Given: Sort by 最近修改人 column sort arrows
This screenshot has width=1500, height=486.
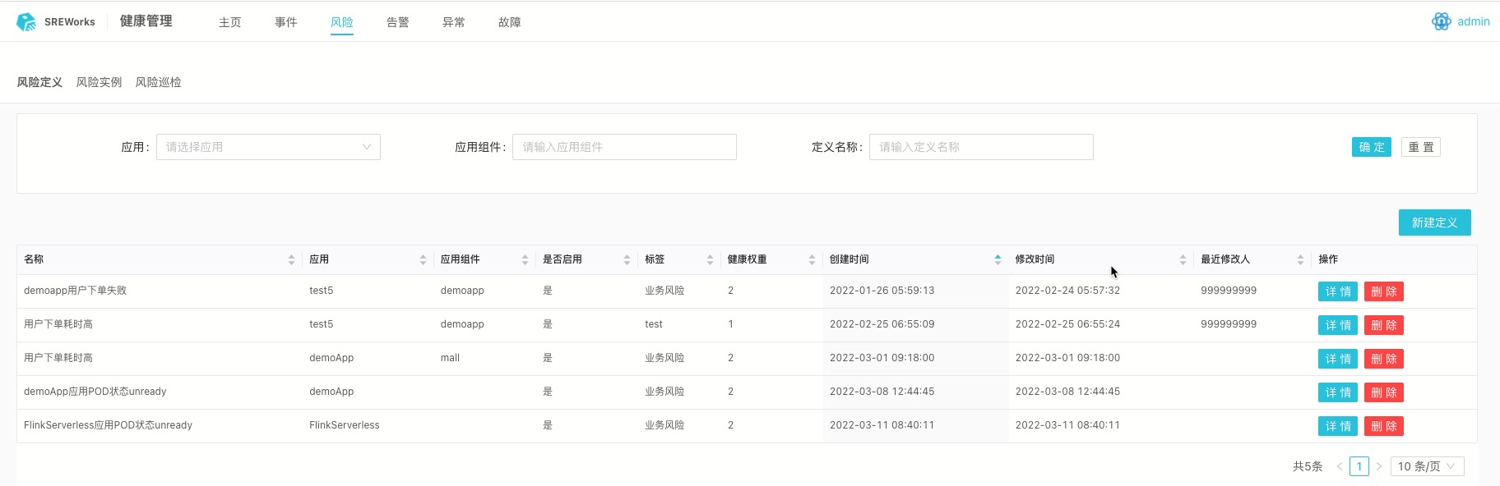Looking at the screenshot, I should (1300, 259).
